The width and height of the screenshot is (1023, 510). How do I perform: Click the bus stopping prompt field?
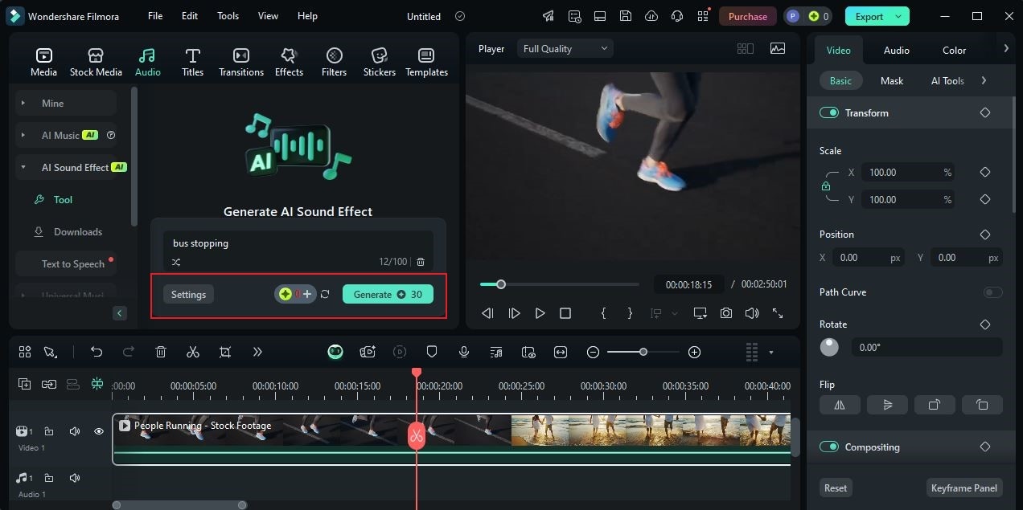[x=298, y=243]
